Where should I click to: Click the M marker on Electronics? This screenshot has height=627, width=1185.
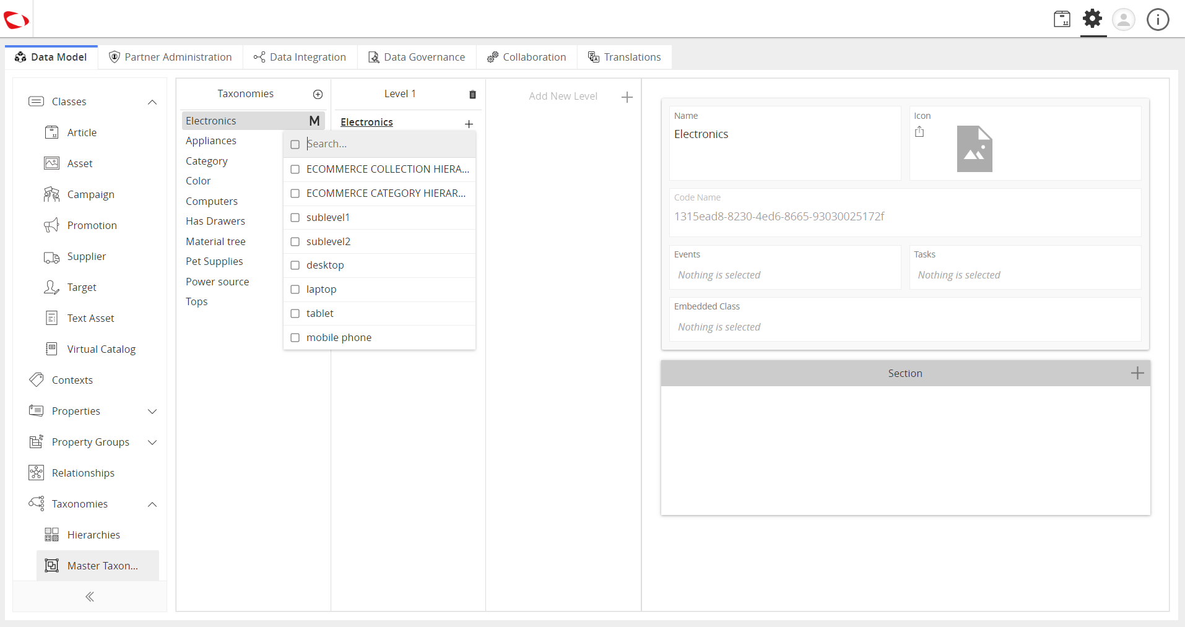click(315, 121)
